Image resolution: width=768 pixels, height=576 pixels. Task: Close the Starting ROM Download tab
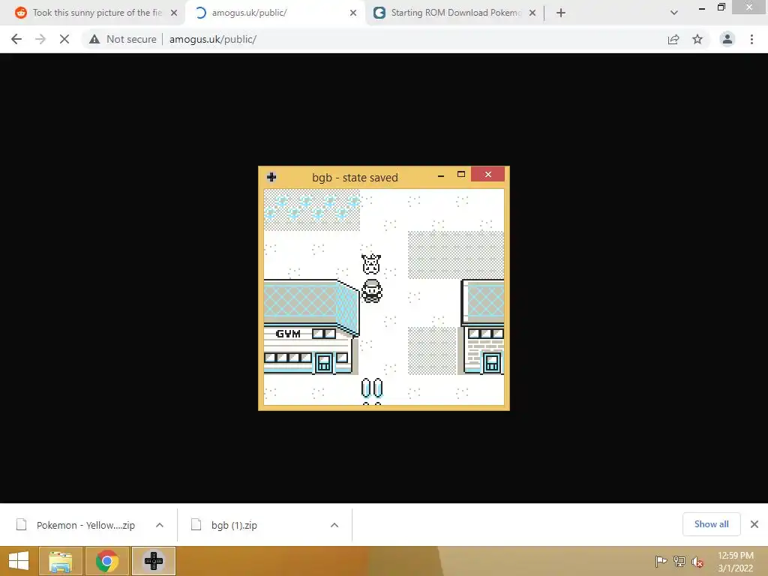(x=532, y=13)
